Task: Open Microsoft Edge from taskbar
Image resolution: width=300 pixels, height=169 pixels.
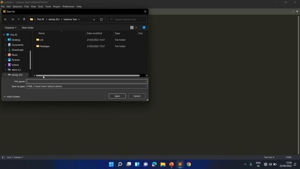Action: pyautogui.click(x=154, y=164)
